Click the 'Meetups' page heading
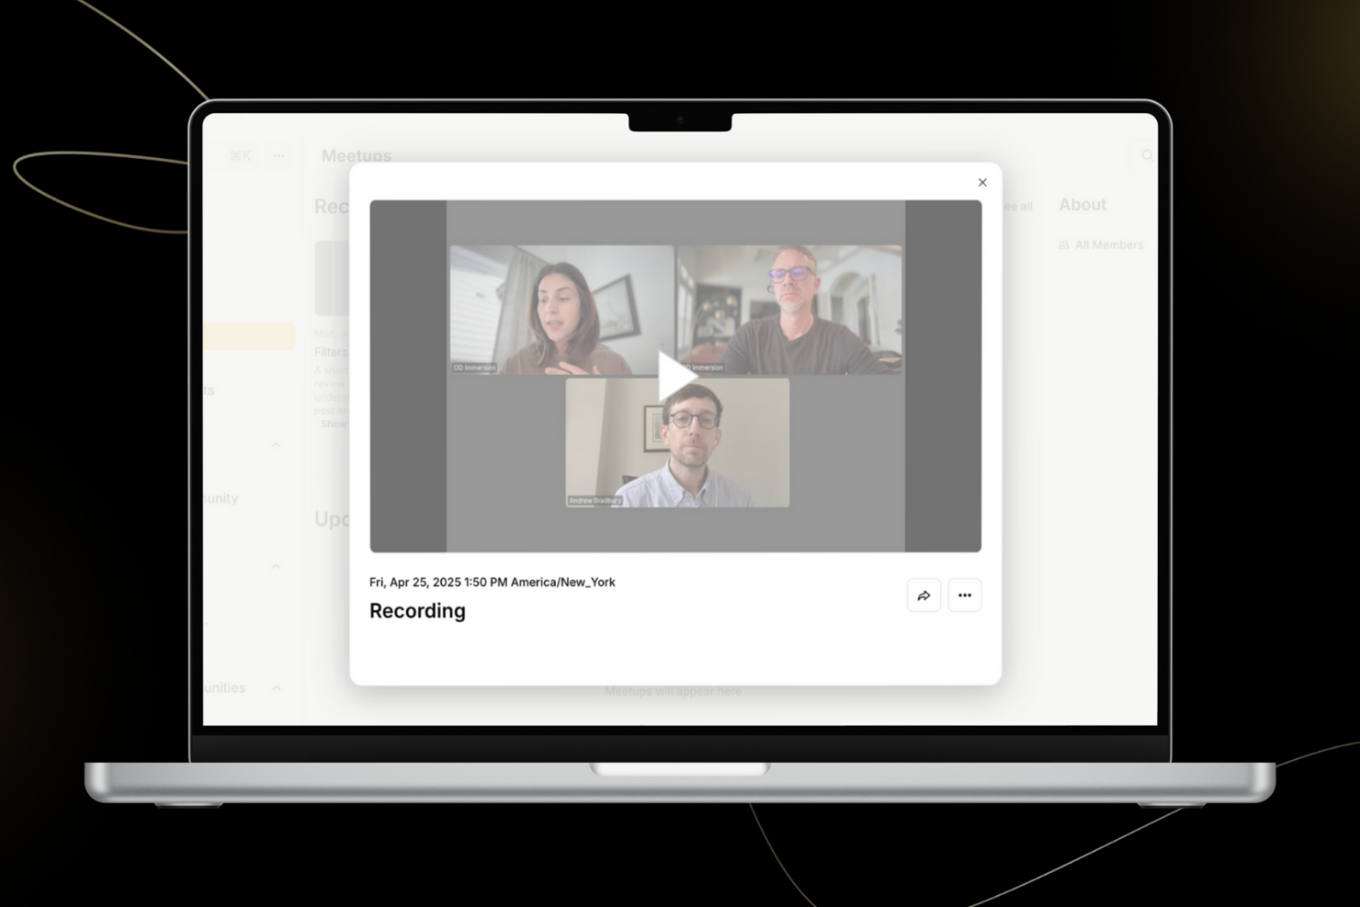The height and width of the screenshot is (907, 1360). 356,156
